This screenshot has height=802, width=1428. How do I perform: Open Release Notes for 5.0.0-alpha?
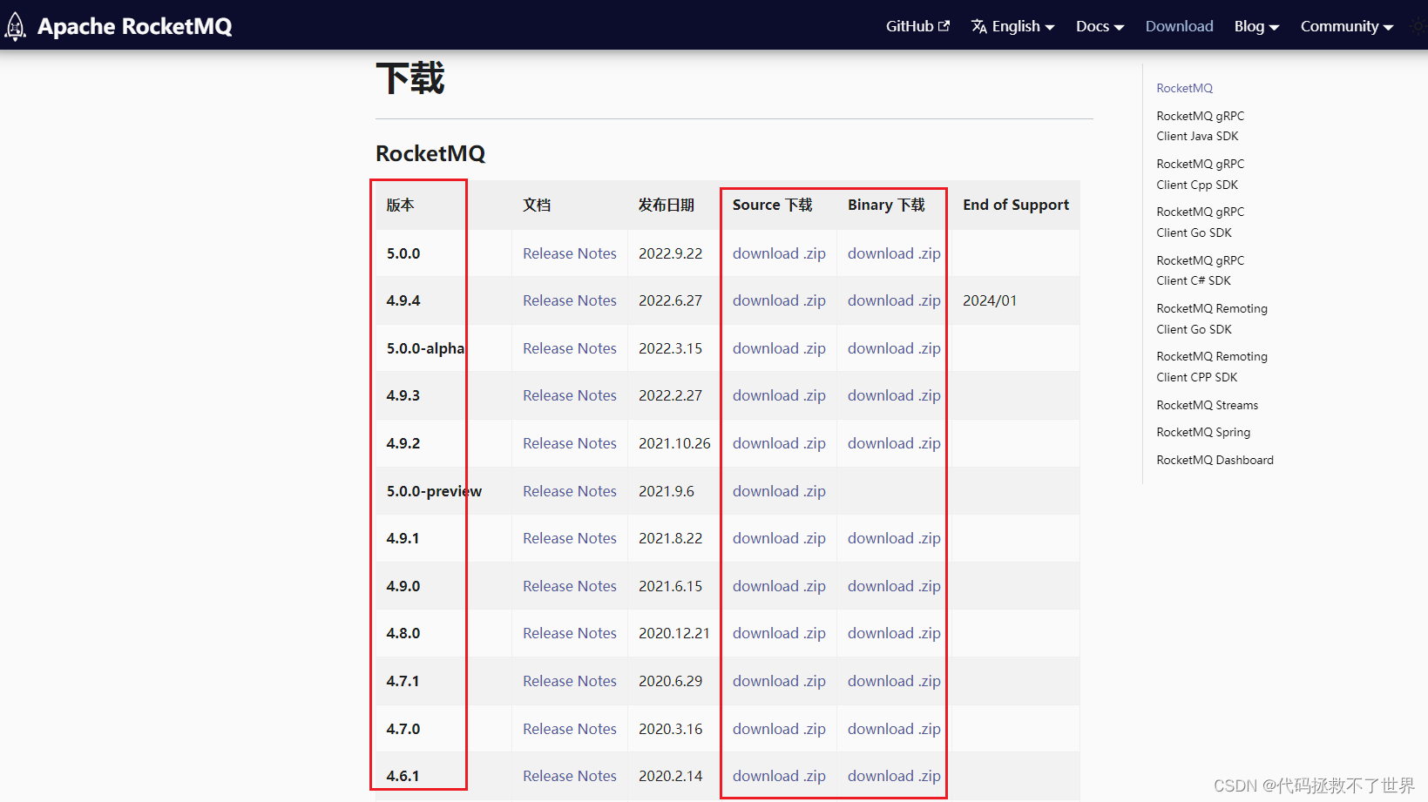tap(570, 348)
